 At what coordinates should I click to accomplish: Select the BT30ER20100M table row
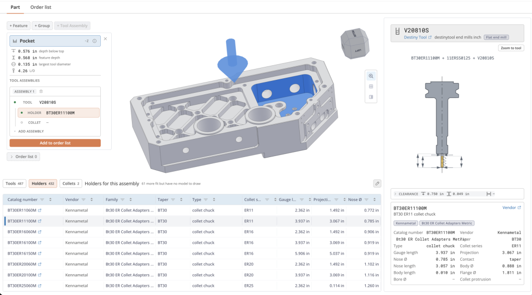coord(192,275)
